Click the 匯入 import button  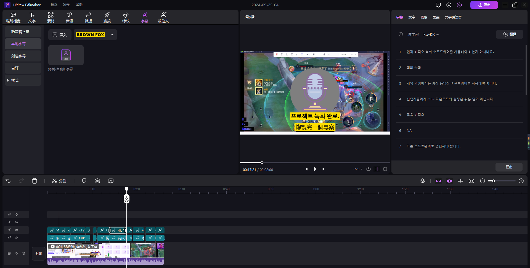pos(60,35)
